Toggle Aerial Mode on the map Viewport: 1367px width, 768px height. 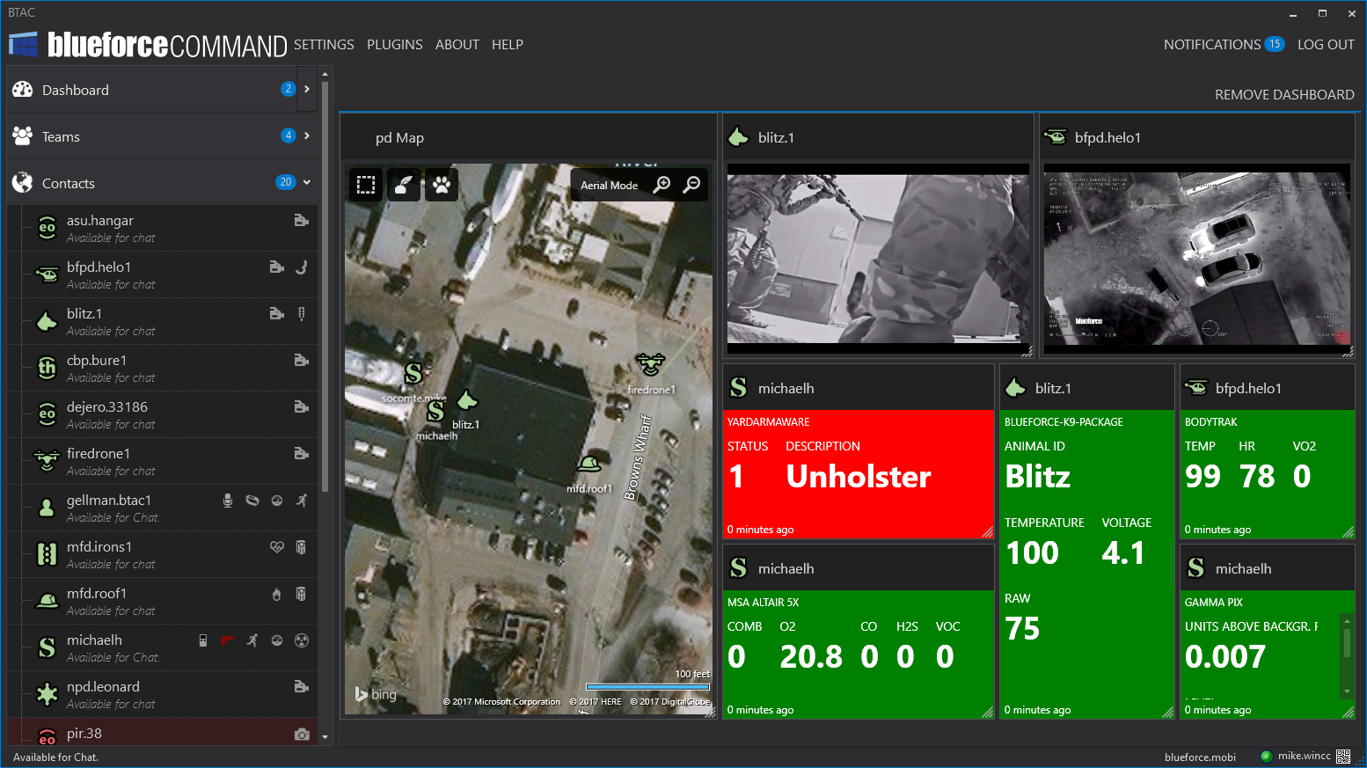[609, 186]
